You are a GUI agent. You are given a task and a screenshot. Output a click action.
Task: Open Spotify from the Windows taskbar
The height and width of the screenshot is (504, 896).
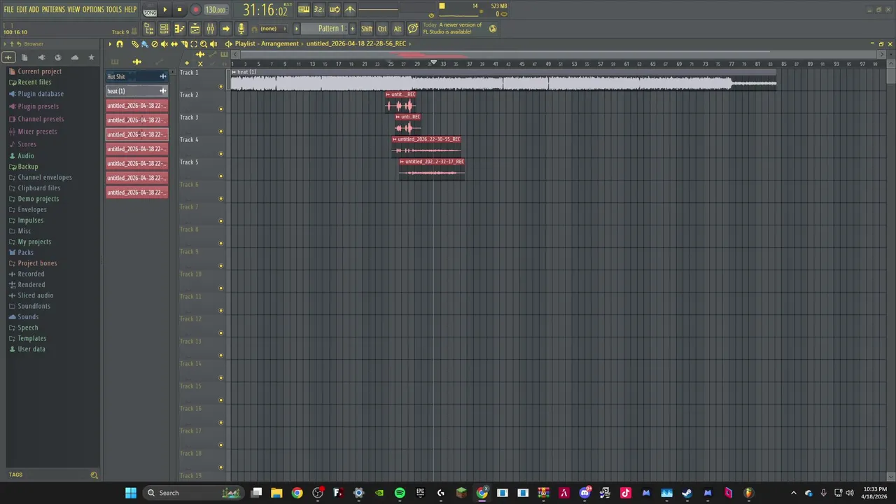[400, 493]
